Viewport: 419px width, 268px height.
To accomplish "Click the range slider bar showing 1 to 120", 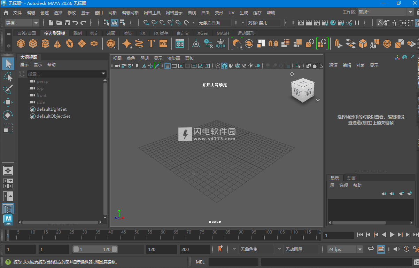I will (95, 249).
